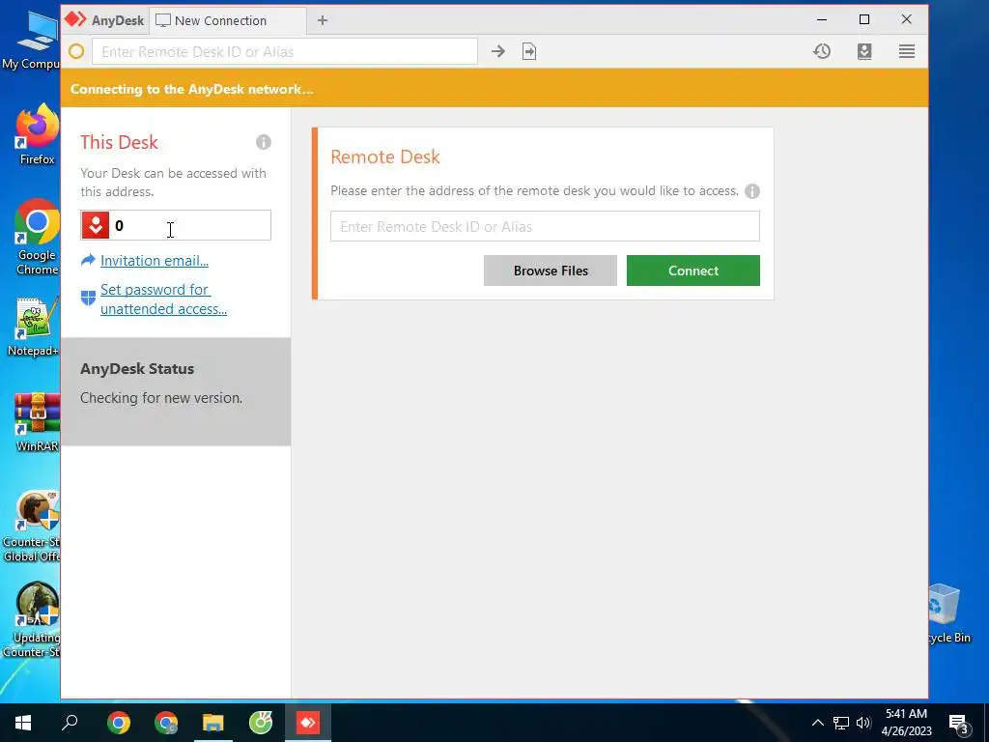Viewport: 989px width, 742px height.
Task: Click the first Chrome icon in the taskbar
Action: [x=119, y=723]
